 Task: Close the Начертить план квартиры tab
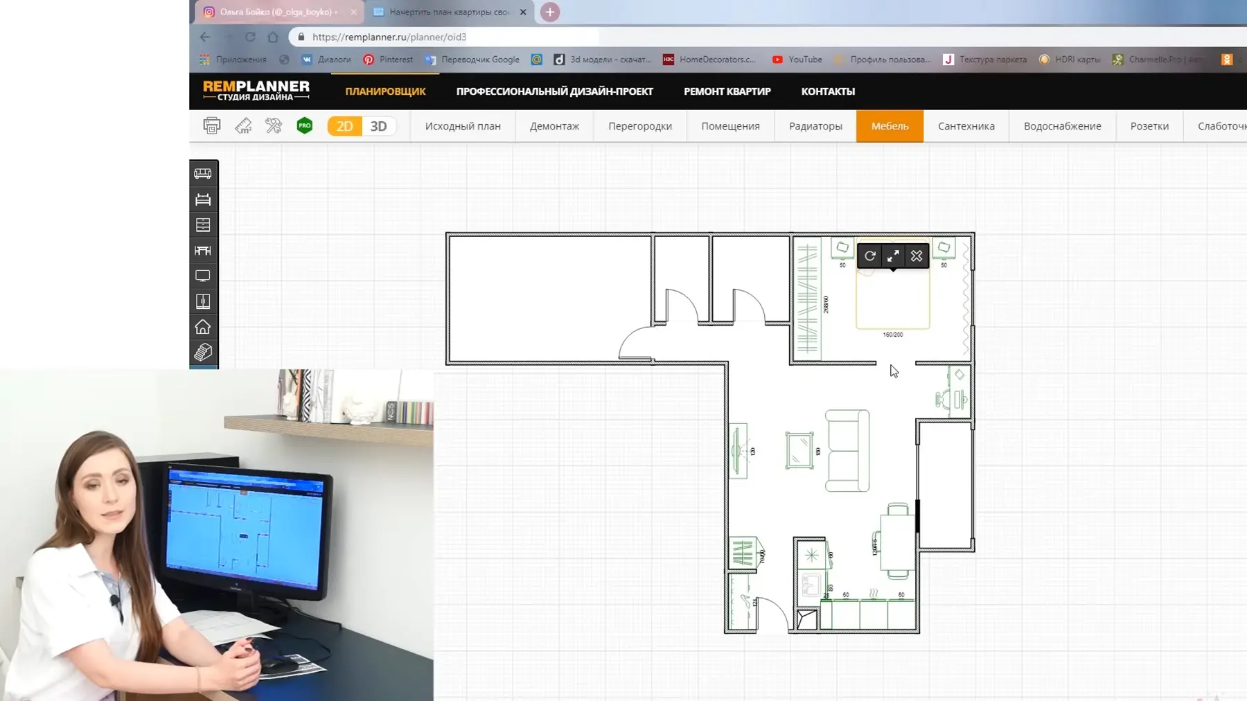(523, 12)
